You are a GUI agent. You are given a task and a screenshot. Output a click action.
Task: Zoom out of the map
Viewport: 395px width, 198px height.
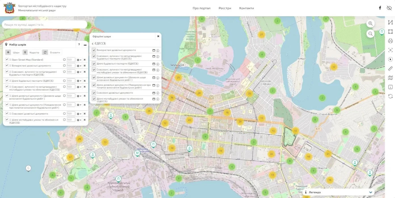[370, 34]
